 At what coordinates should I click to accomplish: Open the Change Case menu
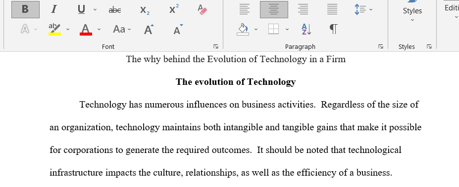point(122,29)
